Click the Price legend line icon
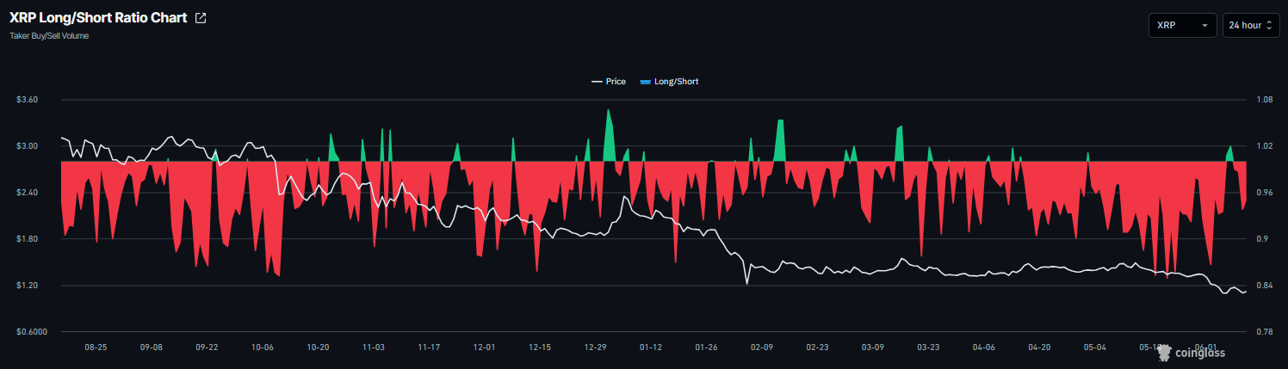Screen dimensions: 1288x369 pyautogui.click(x=596, y=82)
